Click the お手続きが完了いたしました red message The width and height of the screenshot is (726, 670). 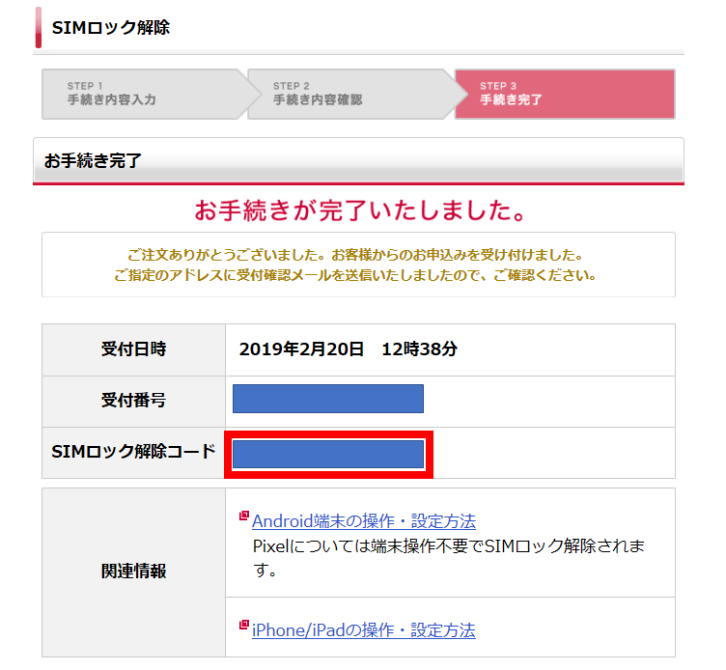360,210
